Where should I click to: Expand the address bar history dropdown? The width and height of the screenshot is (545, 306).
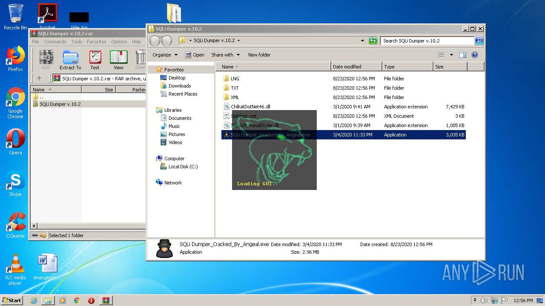[362, 41]
